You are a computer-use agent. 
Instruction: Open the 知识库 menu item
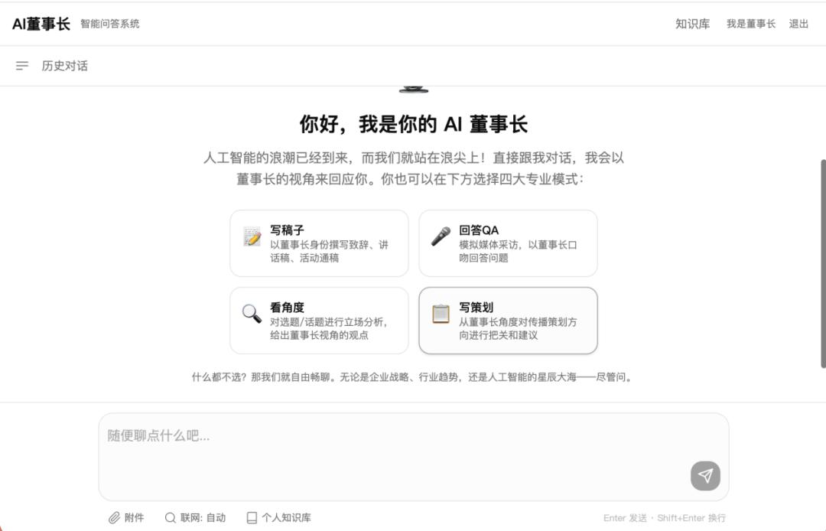point(693,24)
